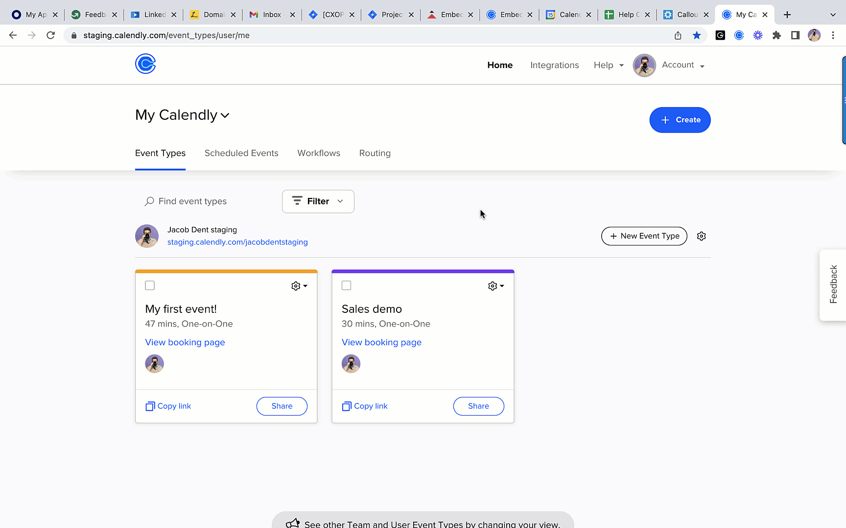This screenshot has height=528, width=846.
Task: Open settings gear on My first event! card
Action: coord(299,286)
